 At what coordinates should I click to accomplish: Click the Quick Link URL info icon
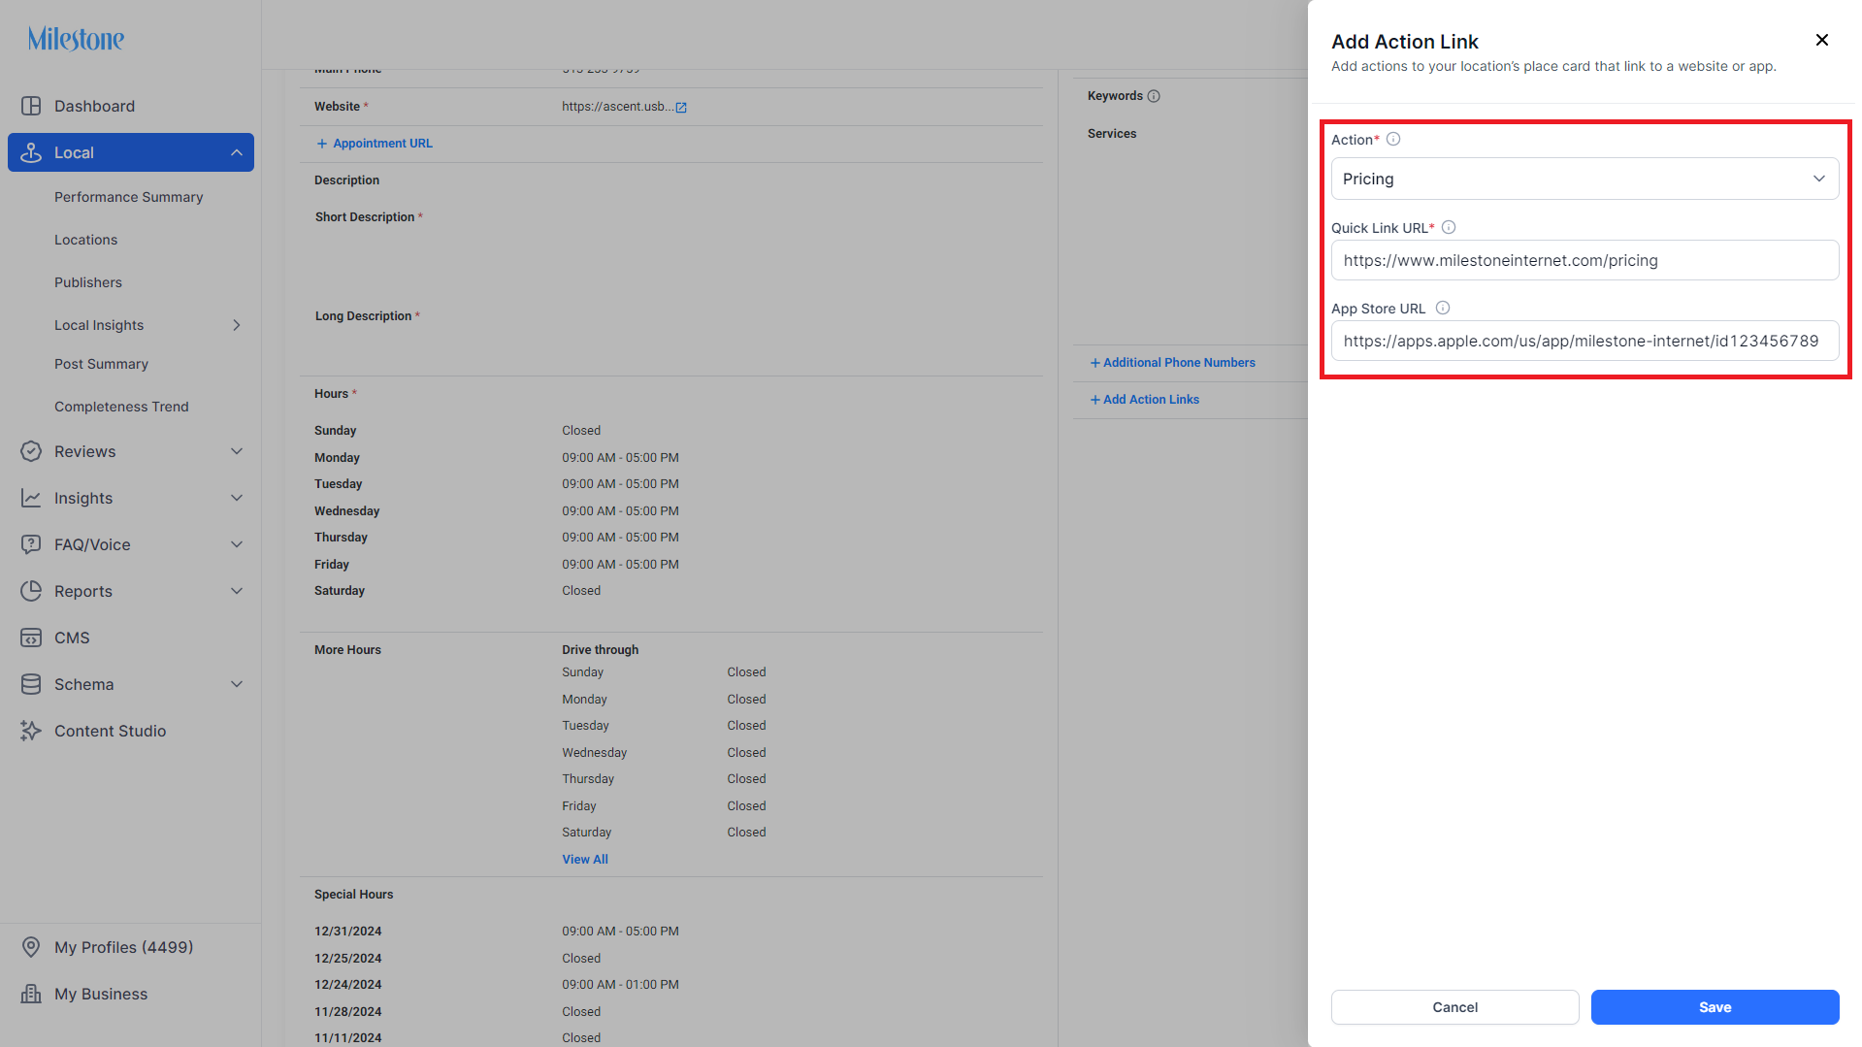pos(1449,227)
